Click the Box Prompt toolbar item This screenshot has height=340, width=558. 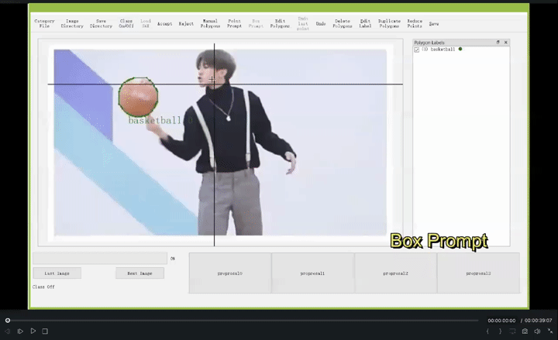coord(256,23)
